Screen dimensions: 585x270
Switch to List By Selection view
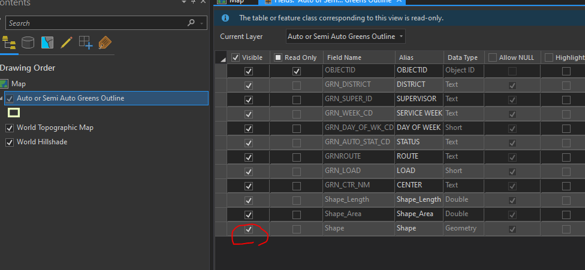(47, 43)
